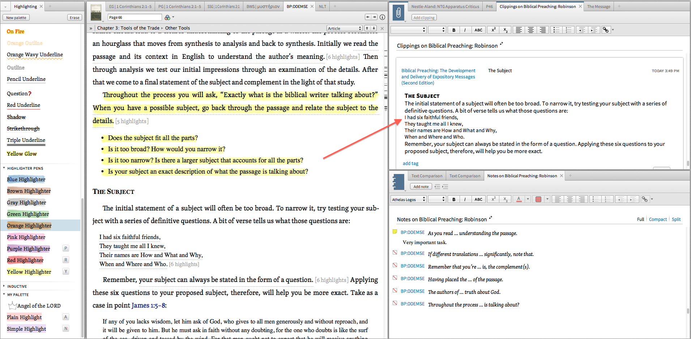Viewport: 691px width, 339px height.
Task: Edit the Clippings document title pencil icon
Action: 502,44
